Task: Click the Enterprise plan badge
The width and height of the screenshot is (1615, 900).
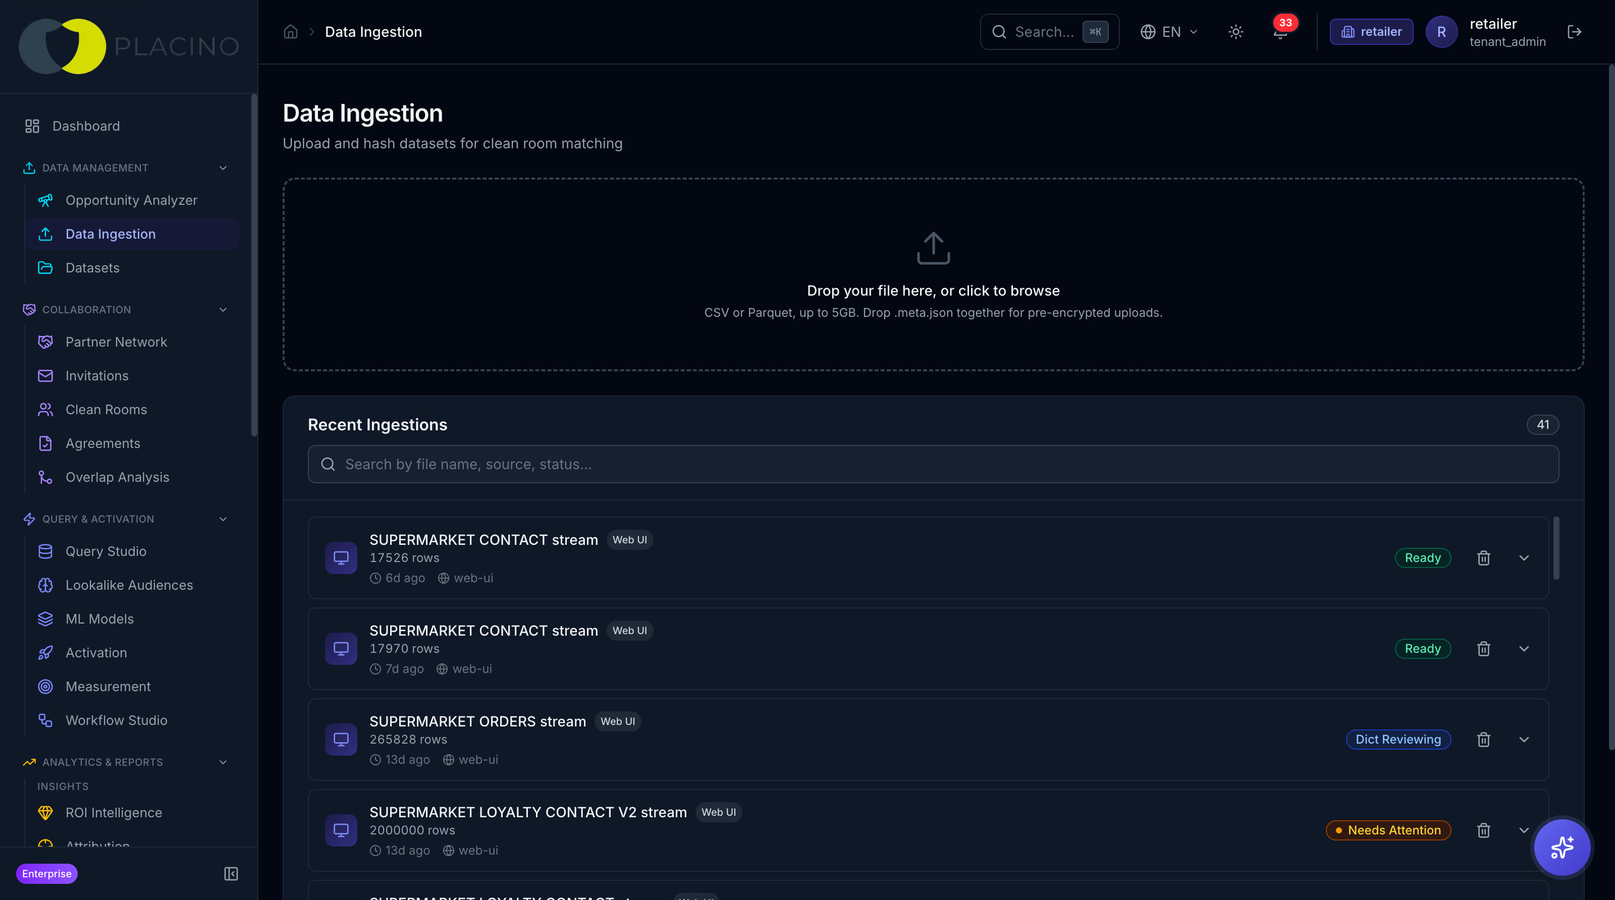Action: (46, 874)
